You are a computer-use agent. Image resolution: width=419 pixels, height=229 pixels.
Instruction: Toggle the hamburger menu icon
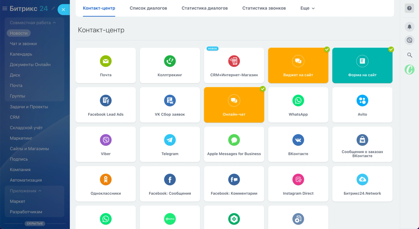point(5,9)
